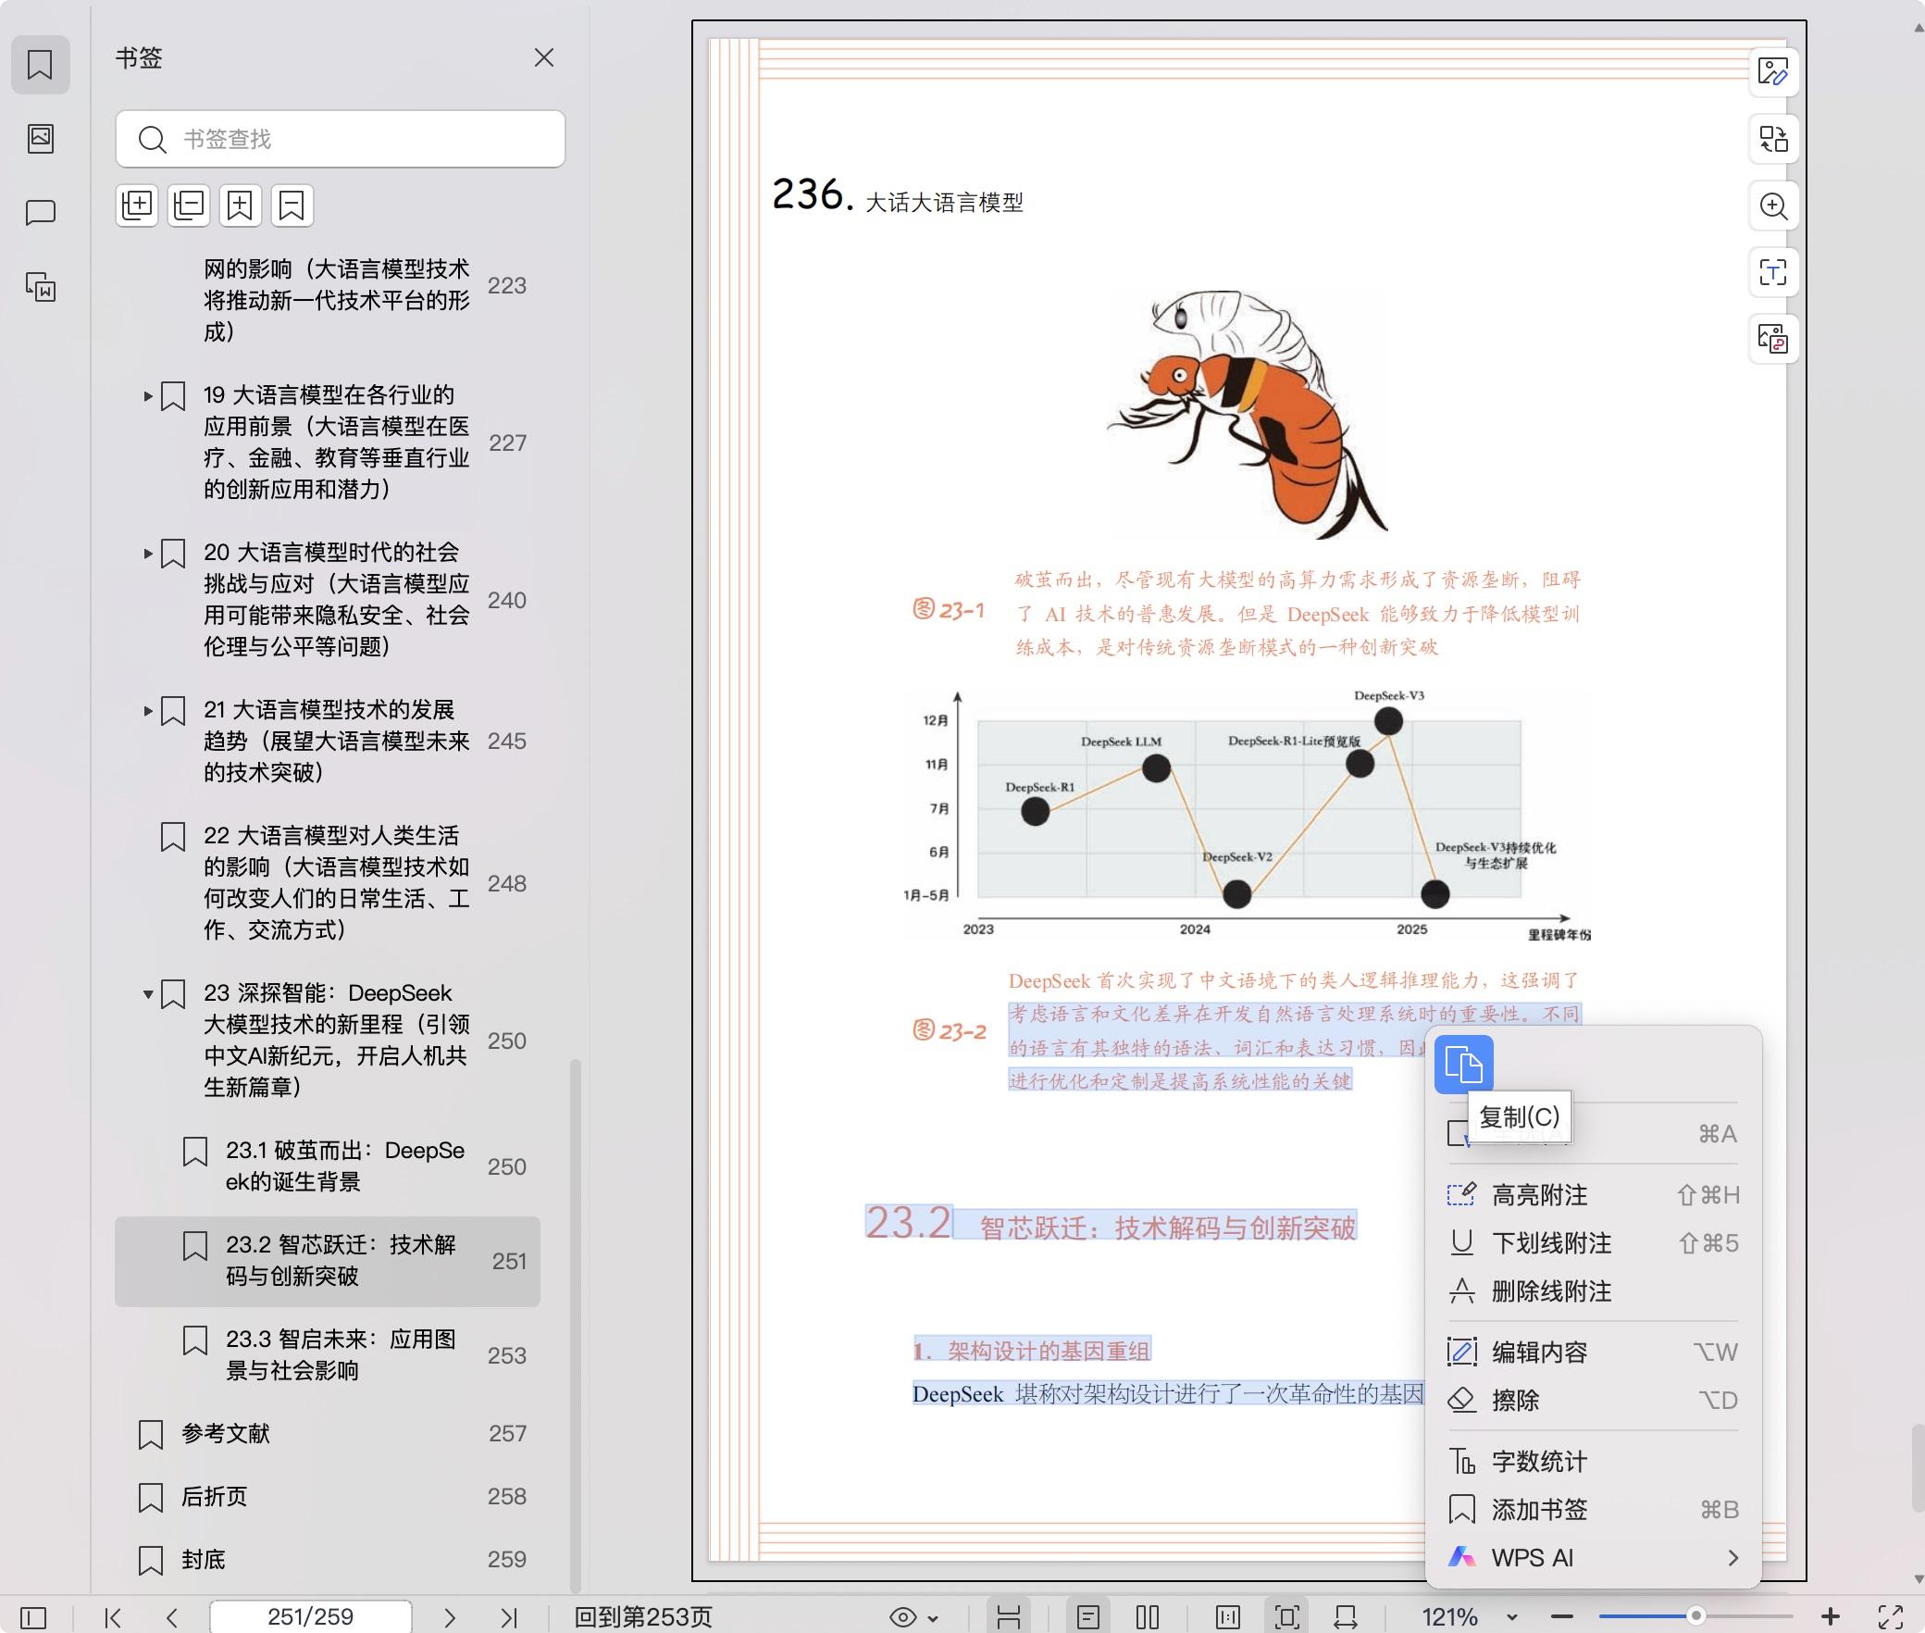Viewport: 1925px width, 1633px height.
Task: Click the copy icon in context menu
Action: tap(1463, 1064)
